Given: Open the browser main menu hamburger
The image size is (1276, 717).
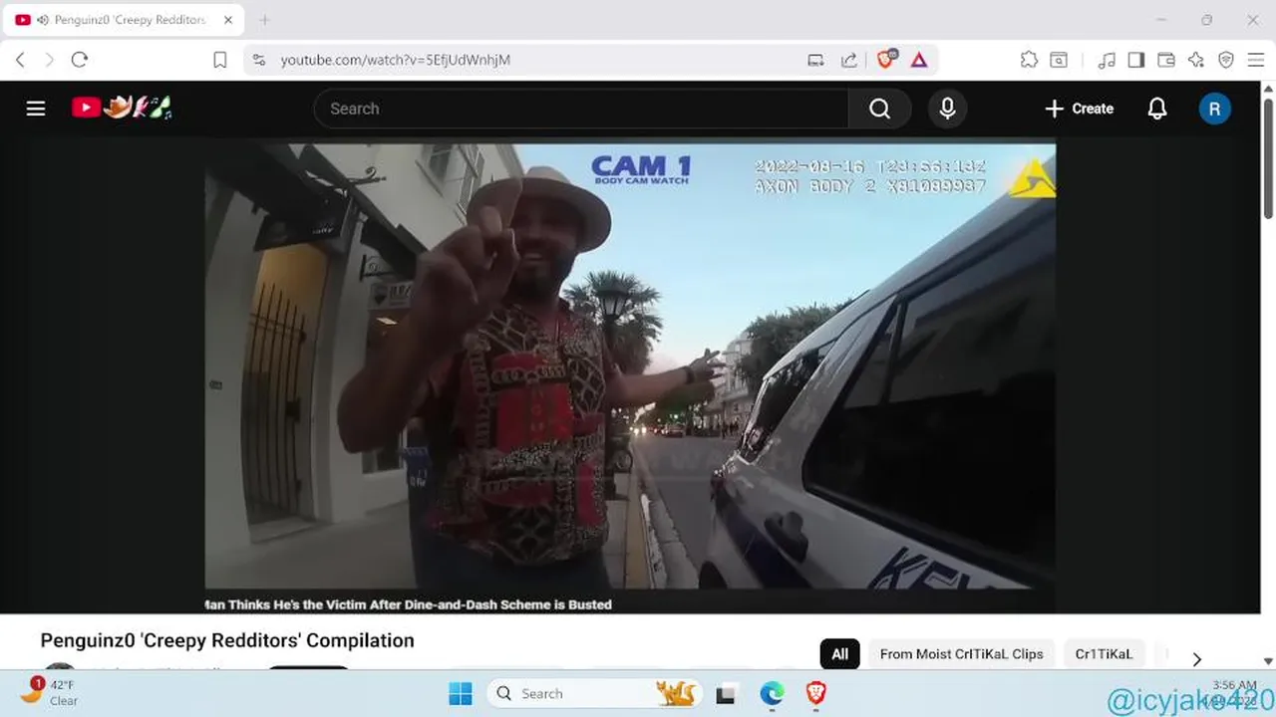Looking at the screenshot, I should click(1256, 60).
